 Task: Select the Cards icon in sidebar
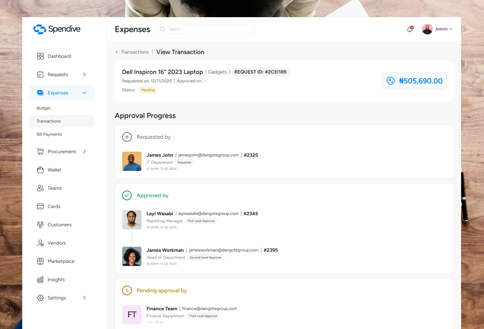point(40,206)
